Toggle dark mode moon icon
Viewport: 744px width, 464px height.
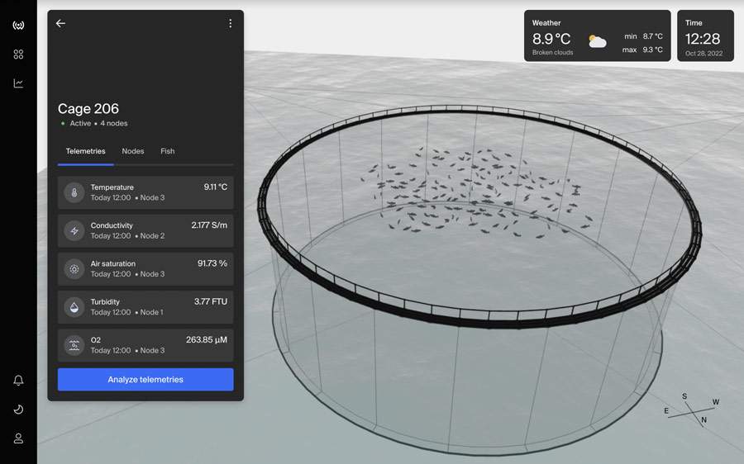pyautogui.click(x=18, y=410)
